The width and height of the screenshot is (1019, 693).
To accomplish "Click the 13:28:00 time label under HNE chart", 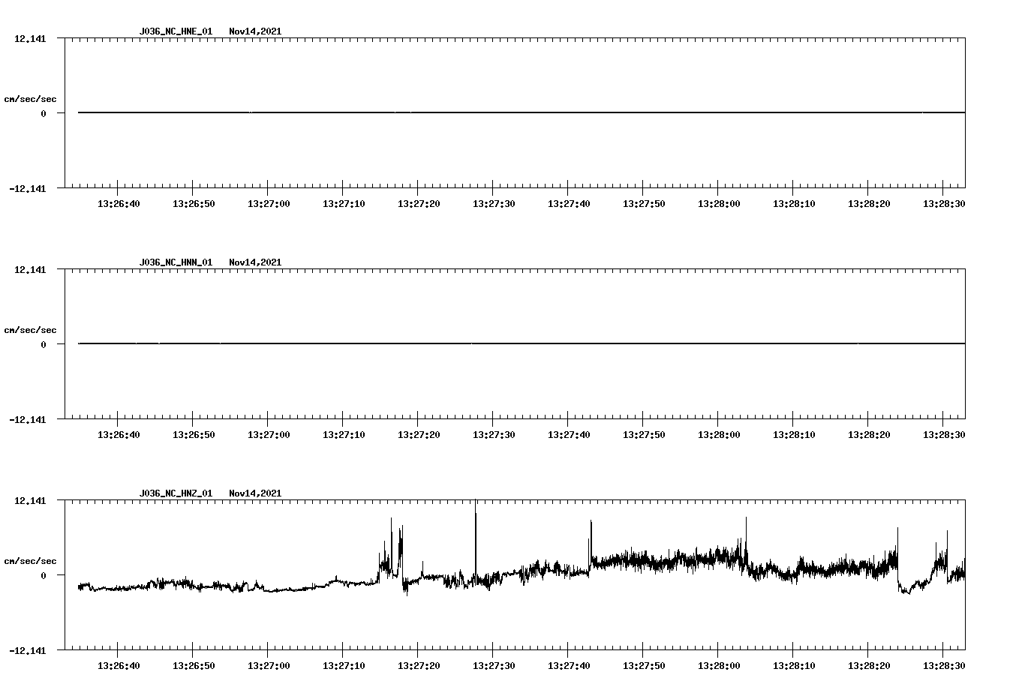I will 719,203.
